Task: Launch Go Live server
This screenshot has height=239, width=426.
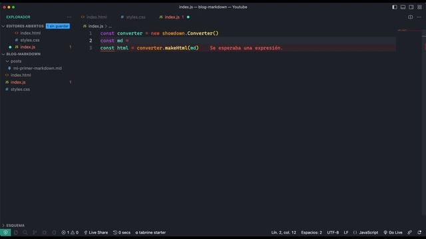Action: tap(393, 232)
